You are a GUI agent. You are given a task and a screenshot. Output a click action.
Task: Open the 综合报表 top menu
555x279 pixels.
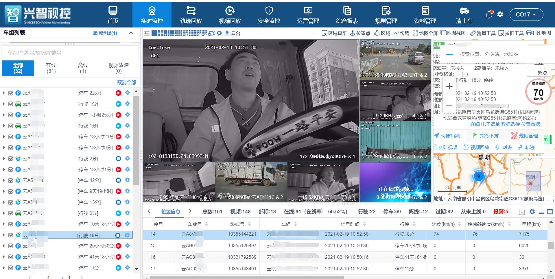point(347,15)
